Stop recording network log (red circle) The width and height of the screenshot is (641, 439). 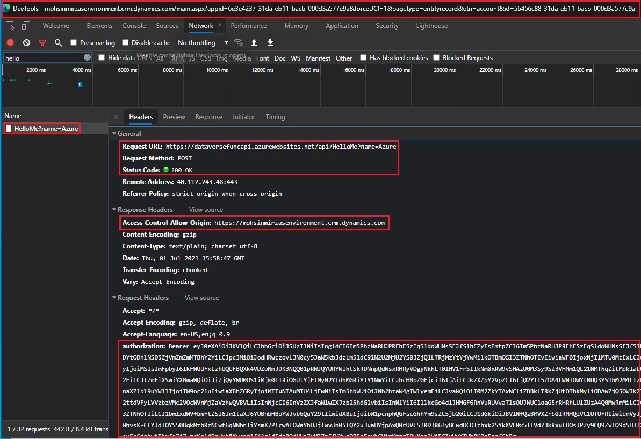pyautogui.click(x=10, y=42)
